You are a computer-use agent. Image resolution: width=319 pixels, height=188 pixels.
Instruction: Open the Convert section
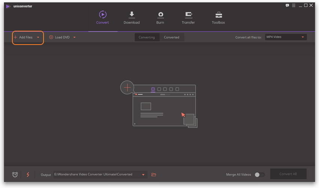102,18
